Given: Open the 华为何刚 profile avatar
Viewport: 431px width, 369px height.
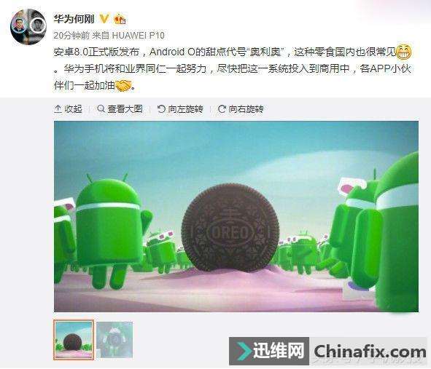Looking at the screenshot, I should 28,27.
